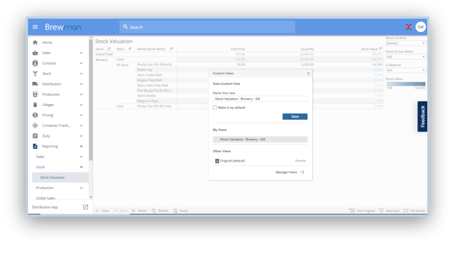Sort the Name (Stock Items) column icon
This screenshot has width=472, height=265.
click(172, 49)
